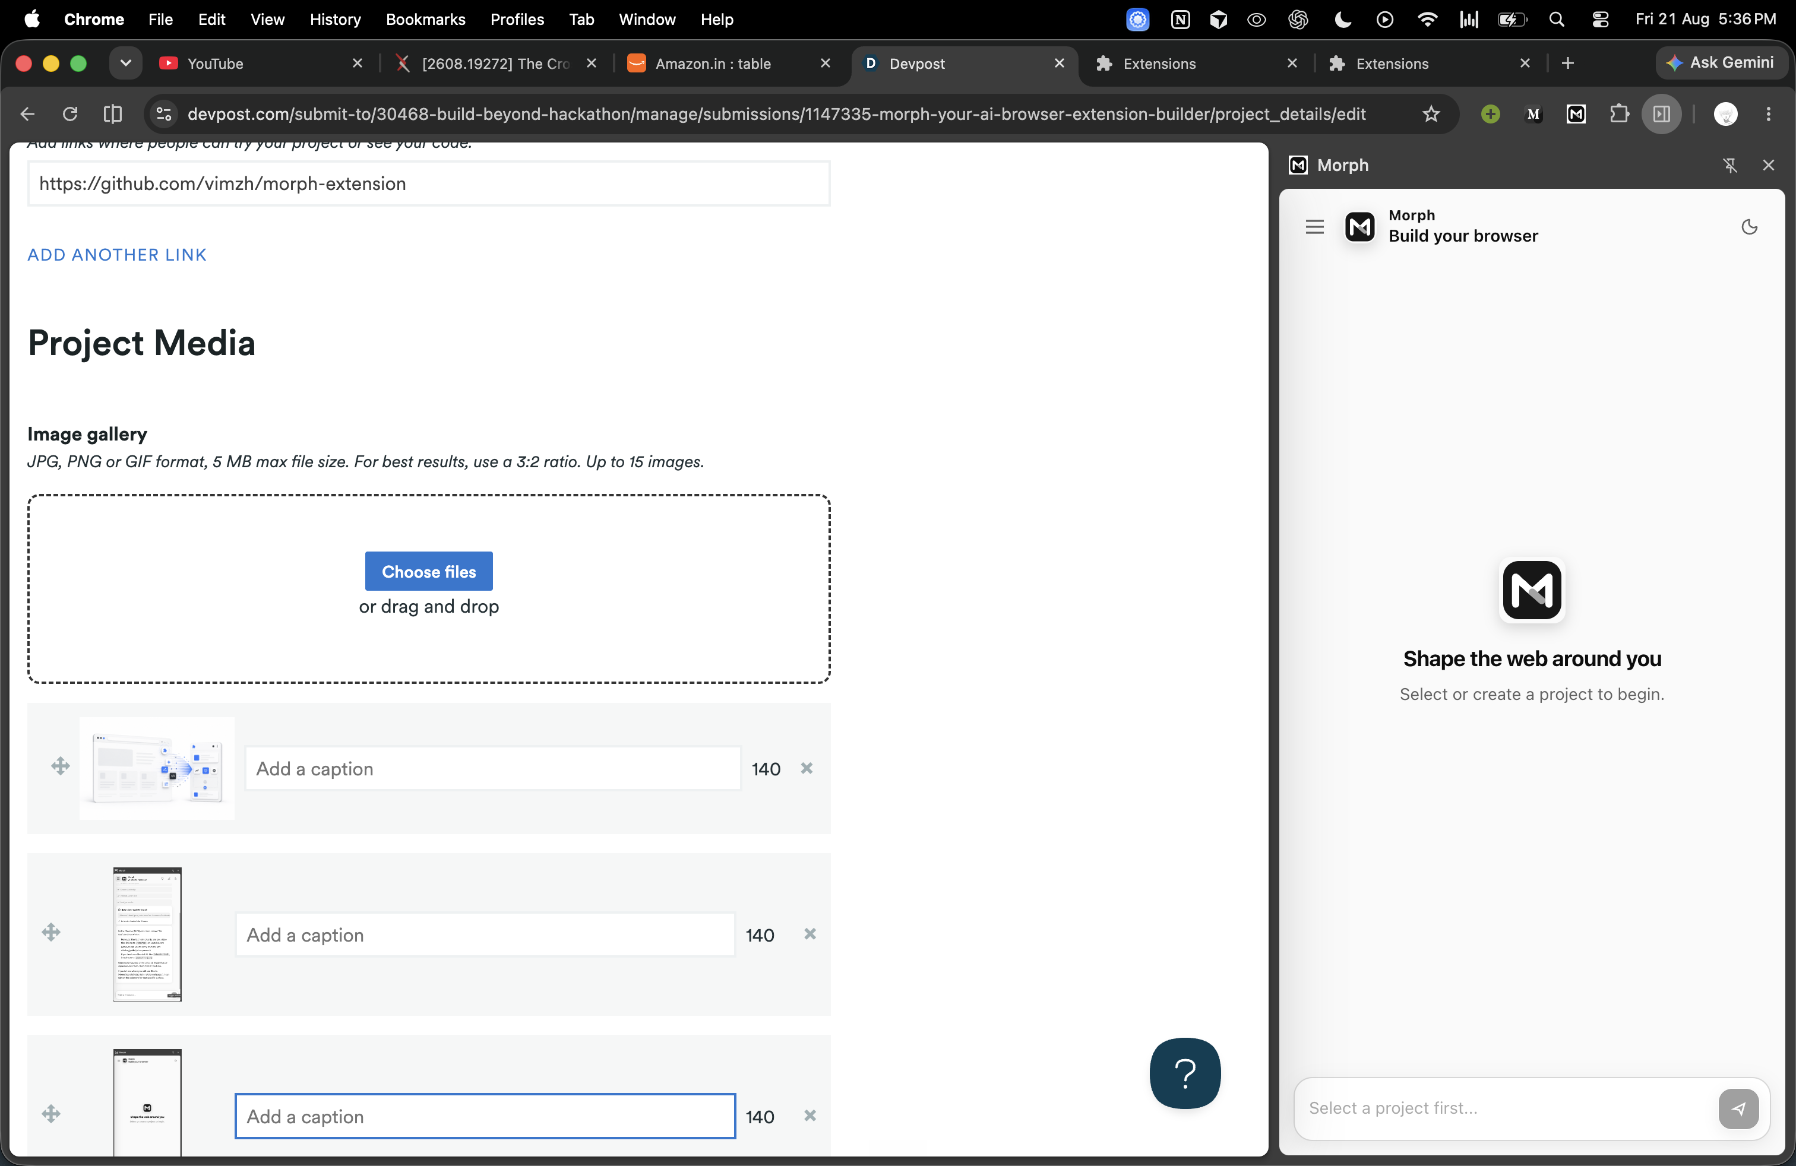This screenshot has width=1796, height=1166.
Task: Open site information icon in address bar
Action: (x=164, y=115)
